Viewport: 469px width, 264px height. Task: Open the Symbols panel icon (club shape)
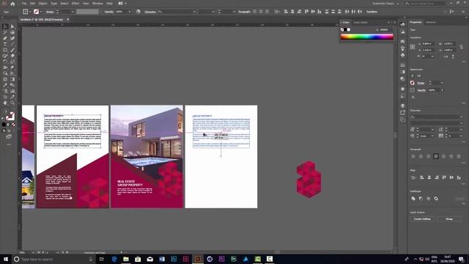[x=402, y=55]
